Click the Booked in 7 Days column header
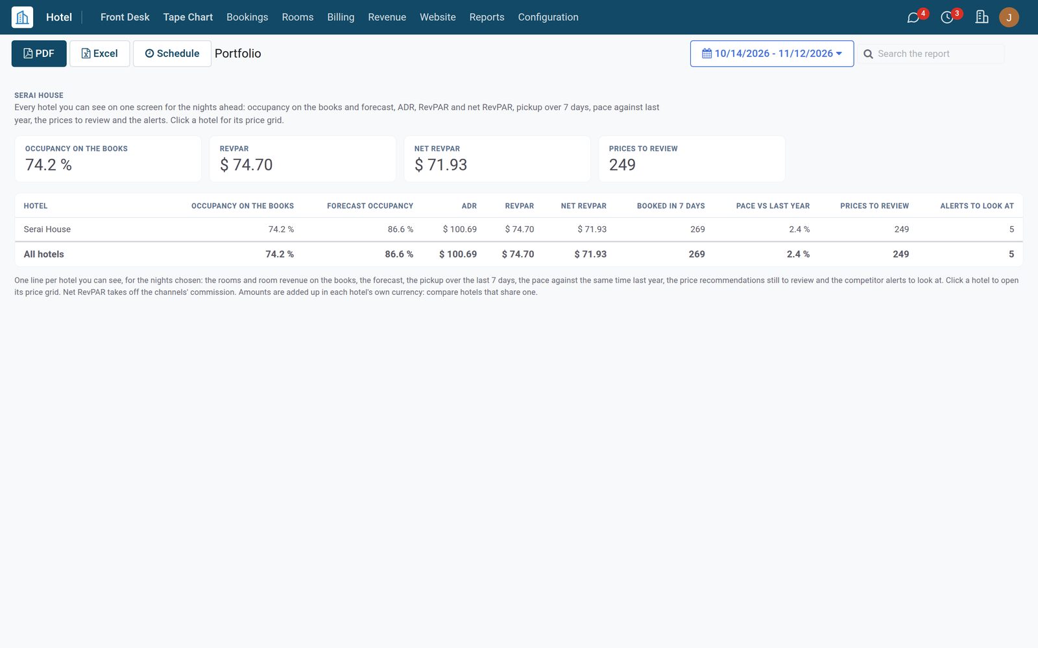Image resolution: width=1038 pixels, height=648 pixels. click(671, 206)
